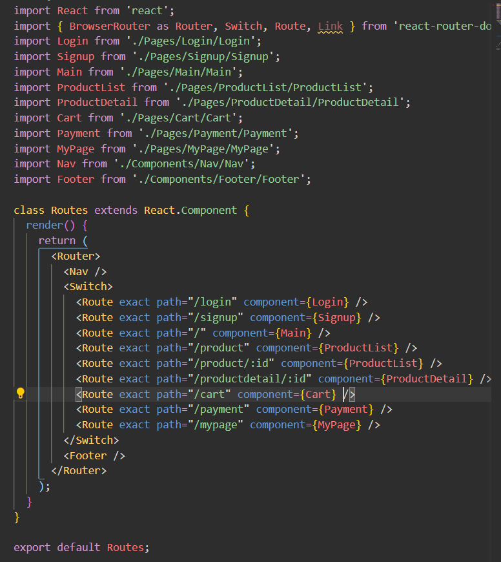Click the "/payment" route path

coord(218,410)
